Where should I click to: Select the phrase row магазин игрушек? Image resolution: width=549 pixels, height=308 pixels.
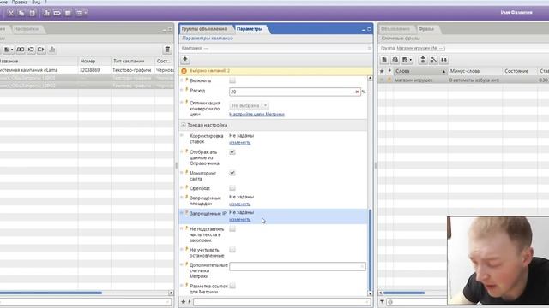click(463, 80)
